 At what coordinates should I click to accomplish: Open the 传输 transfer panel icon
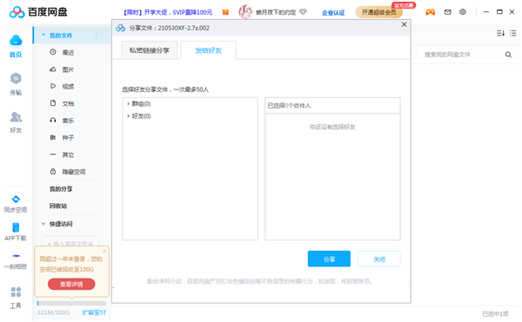click(x=16, y=79)
